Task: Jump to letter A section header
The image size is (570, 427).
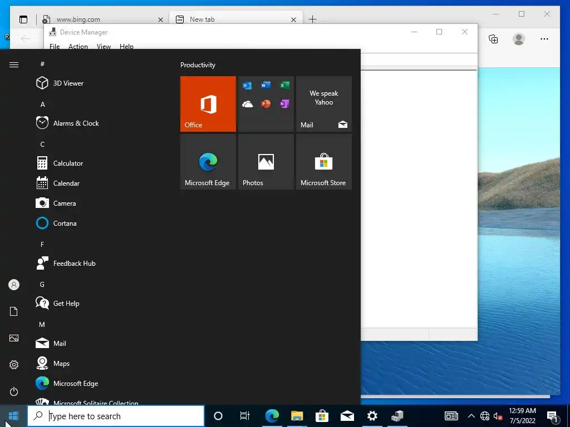Action: click(x=42, y=104)
